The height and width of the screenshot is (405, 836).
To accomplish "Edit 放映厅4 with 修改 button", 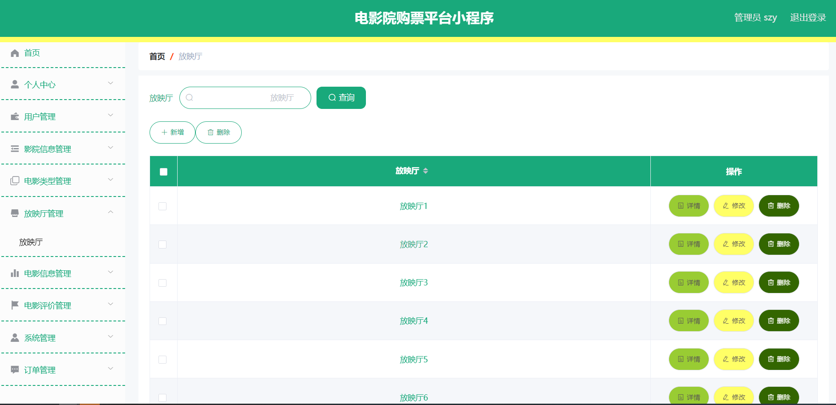I will 734,321.
